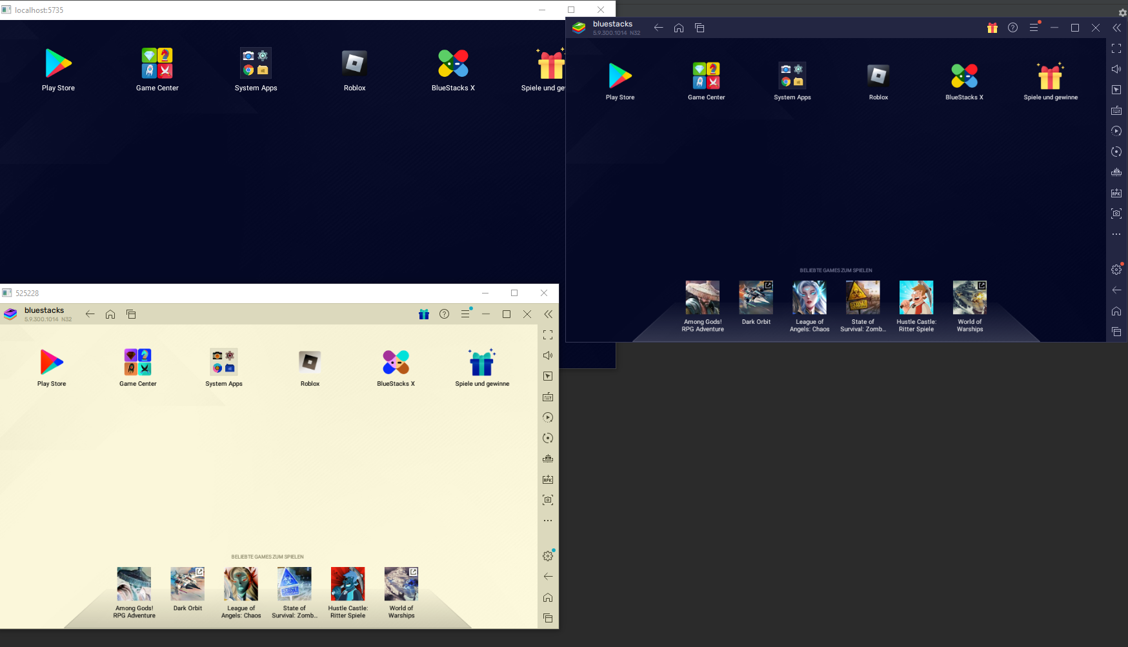The height and width of the screenshot is (647, 1128).
Task: Expand more sidebar options with the ellipsis icon
Action: click(1116, 234)
